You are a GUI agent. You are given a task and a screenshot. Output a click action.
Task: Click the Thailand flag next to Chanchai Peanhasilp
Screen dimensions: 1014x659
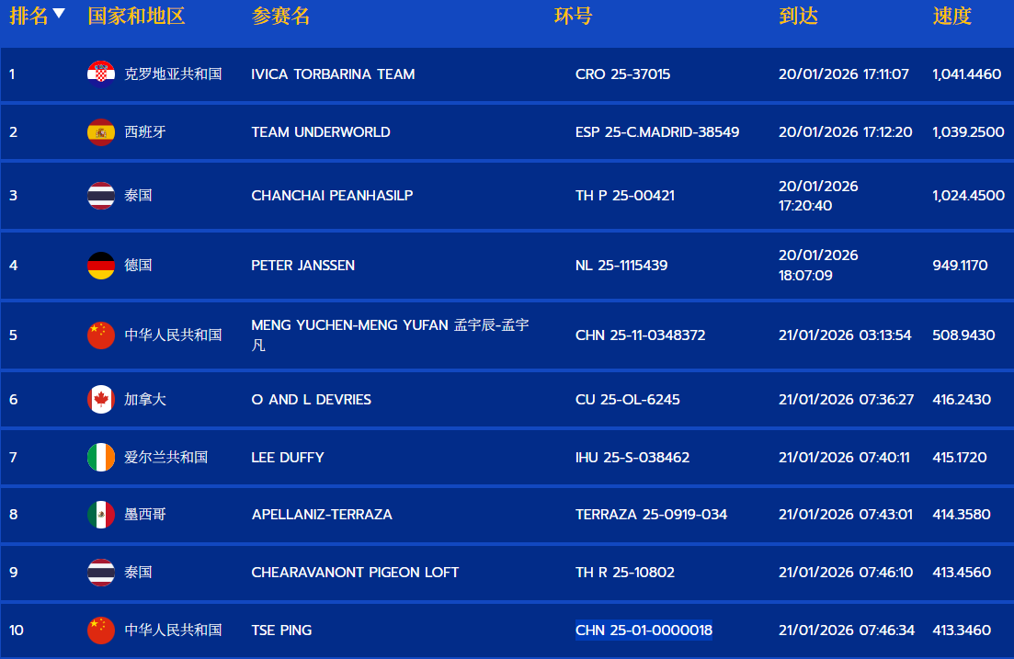[x=101, y=196]
